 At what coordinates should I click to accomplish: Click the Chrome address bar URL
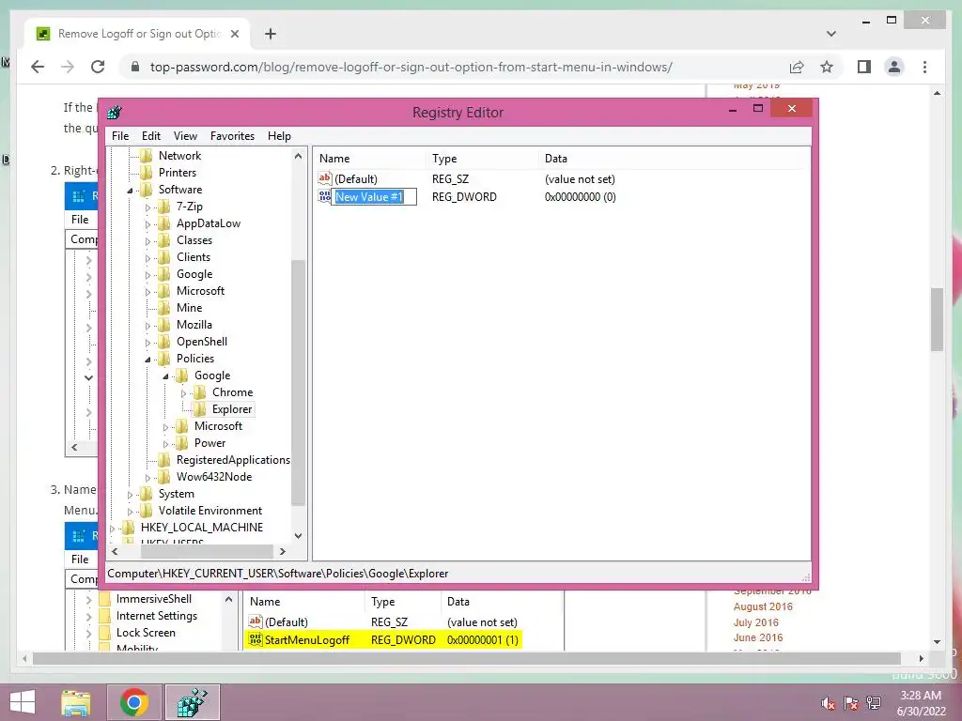pyautogui.click(x=411, y=67)
